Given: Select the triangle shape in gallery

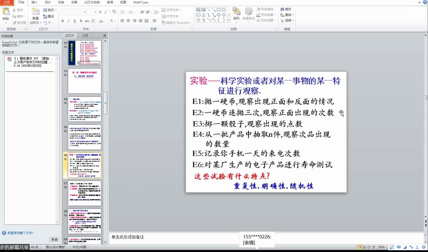Looking at the screenshot, I should (203, 15).
